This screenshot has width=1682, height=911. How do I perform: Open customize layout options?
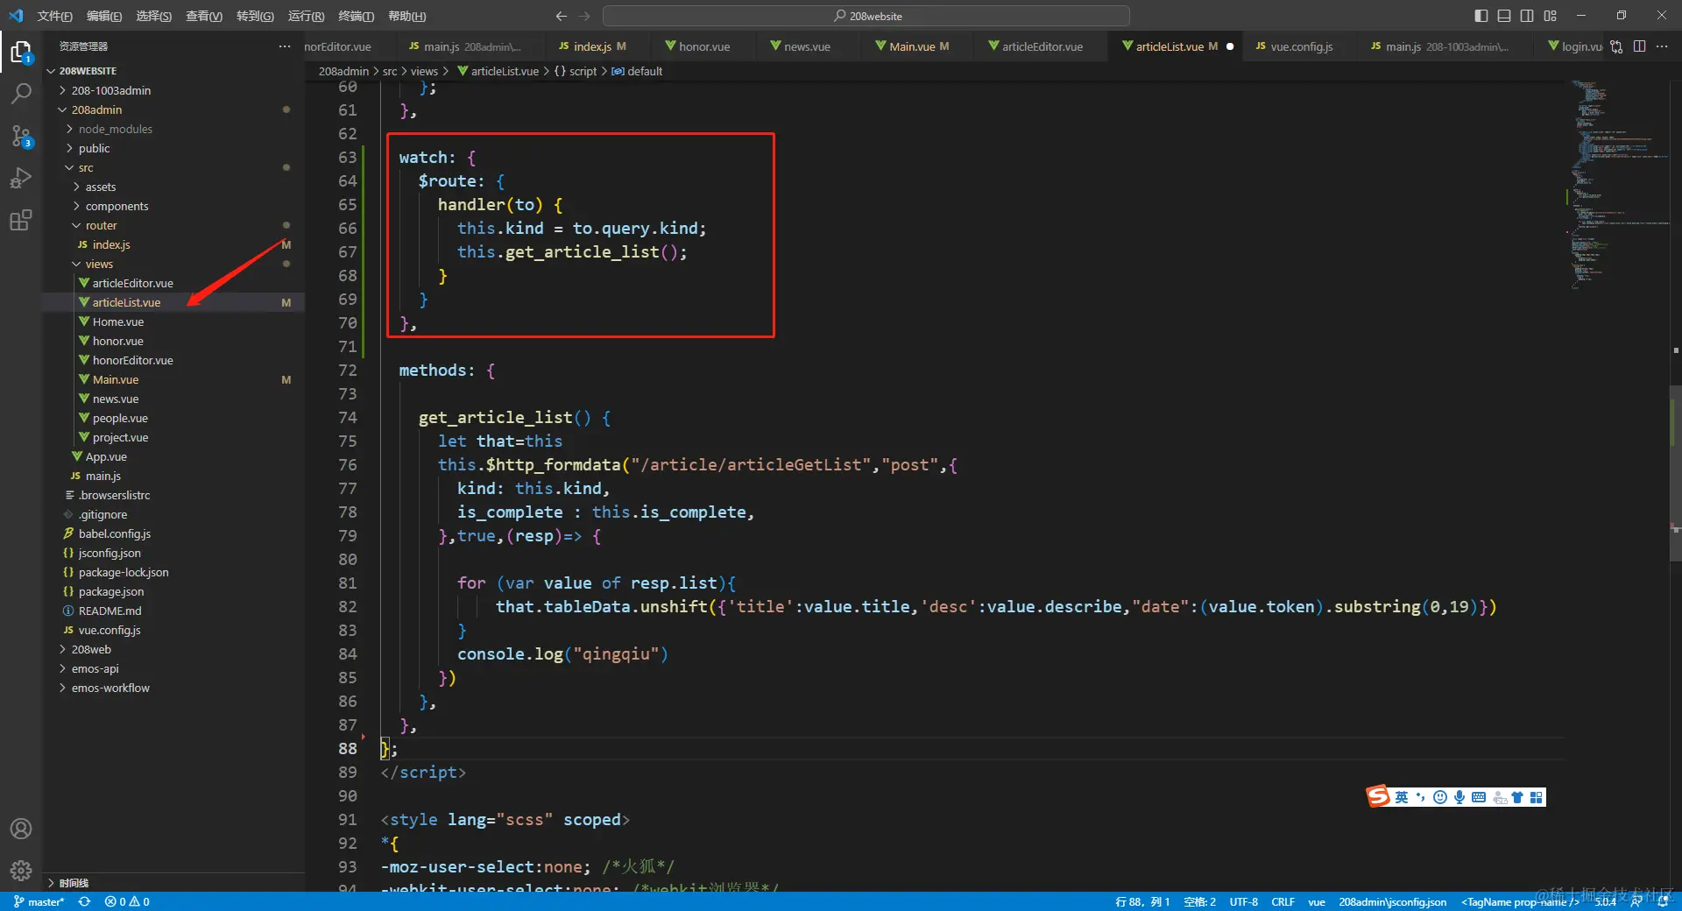1551,16
